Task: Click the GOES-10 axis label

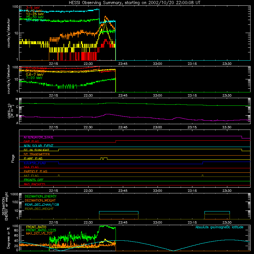Action: tap(10, 111)
